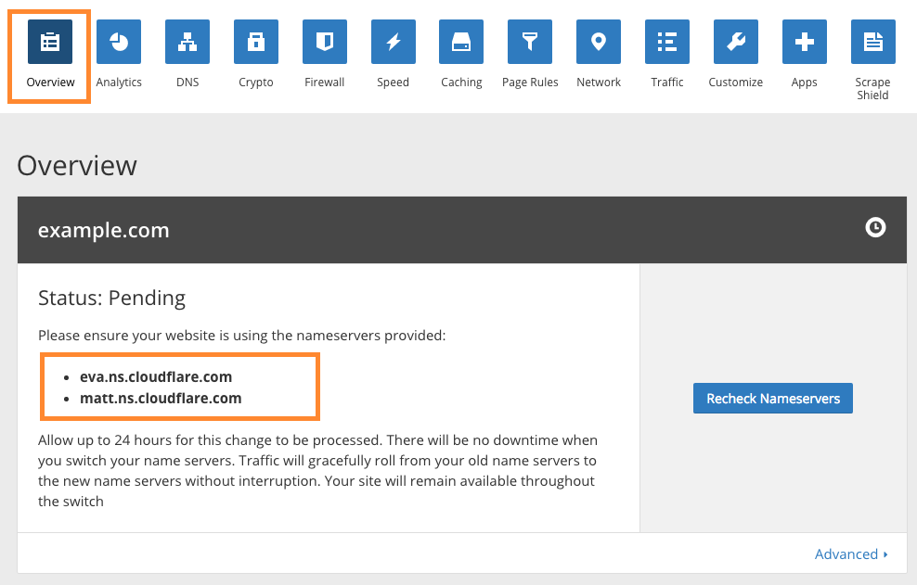Open the Traffic list icon
The height and width of the screenshot is (585, 917).
[x=667, y=42]
